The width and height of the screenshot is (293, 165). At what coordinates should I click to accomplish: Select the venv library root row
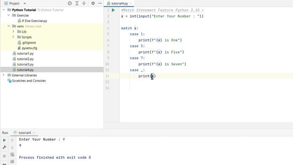(52, 26)
